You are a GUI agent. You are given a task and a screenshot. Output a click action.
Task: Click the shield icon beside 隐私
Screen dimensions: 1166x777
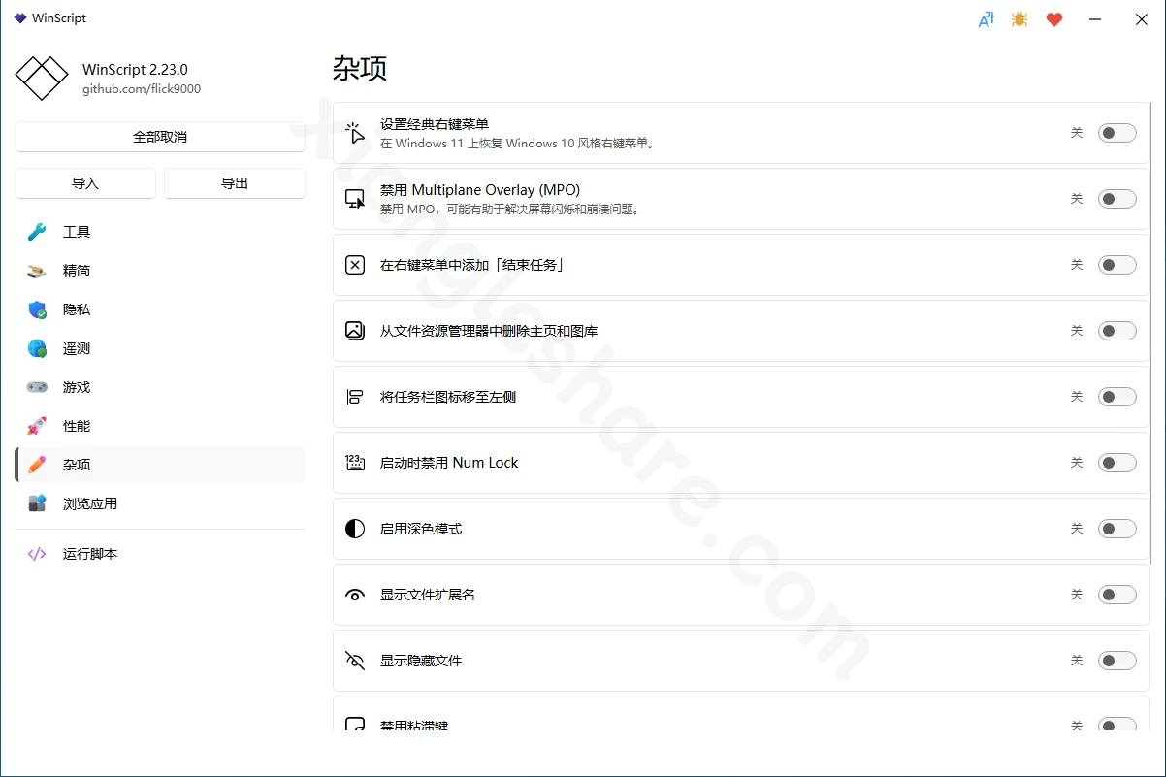click(37, 309)
